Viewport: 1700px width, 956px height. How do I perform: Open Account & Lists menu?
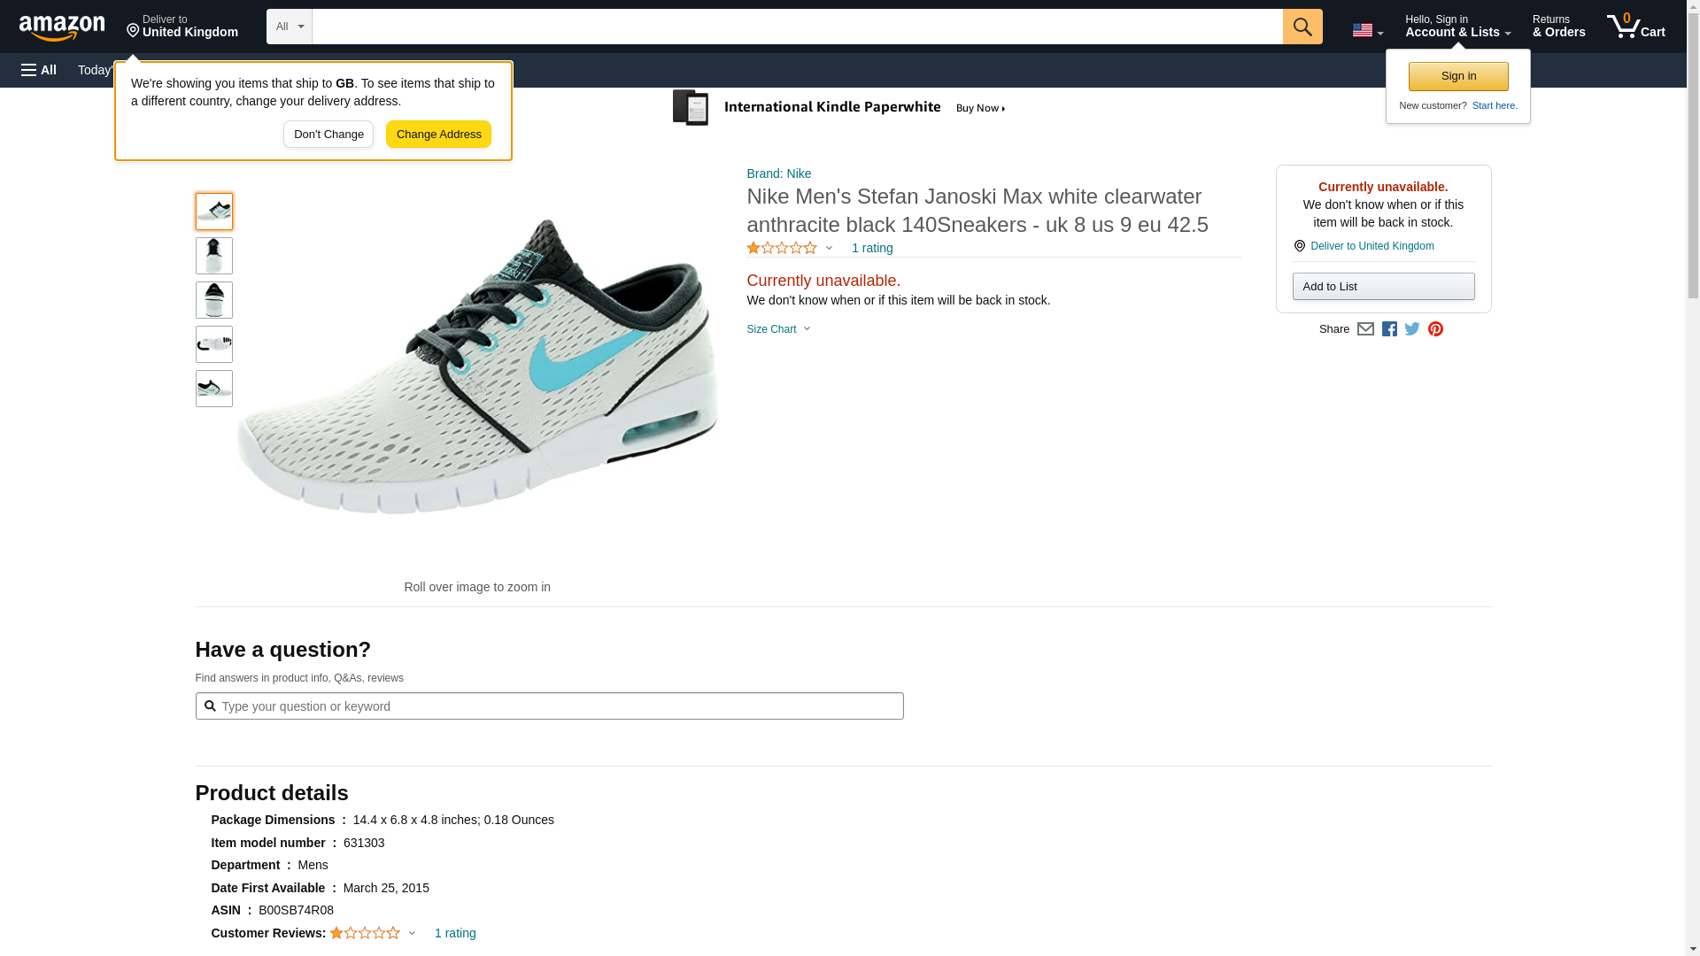click(1457, 27)
